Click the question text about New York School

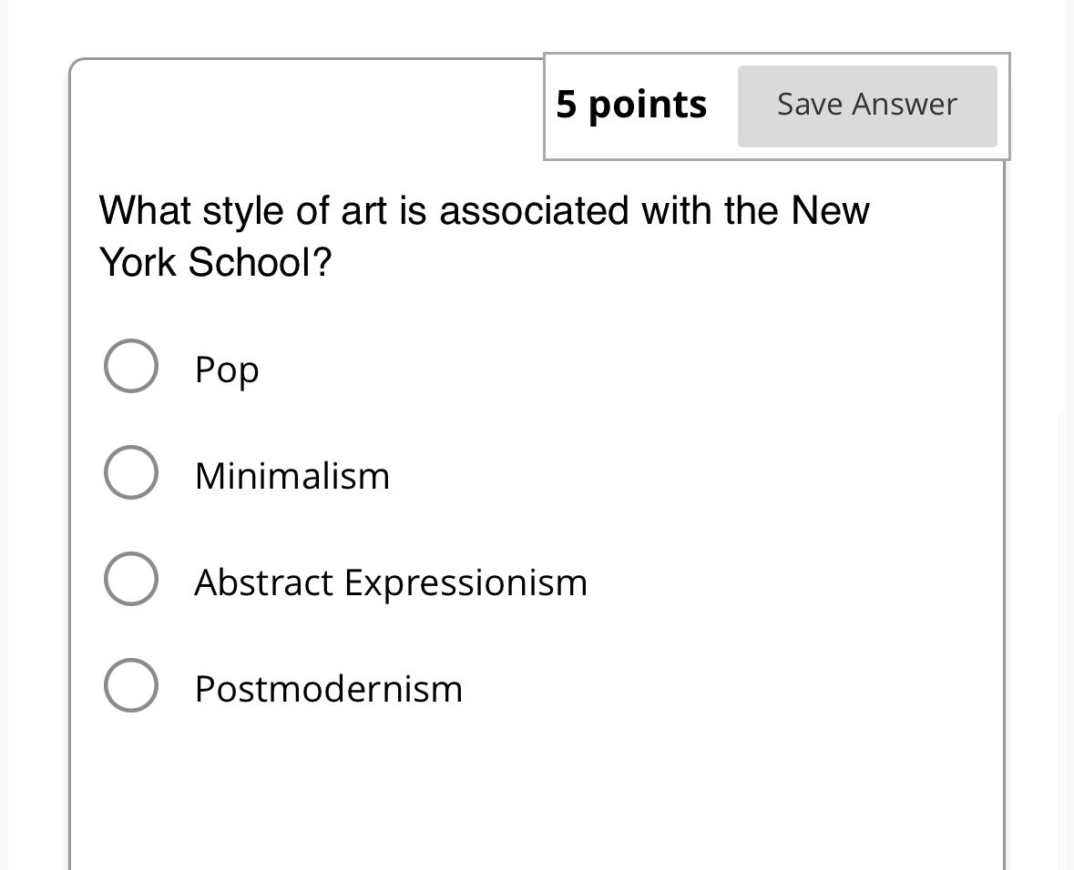tap(484, 237)
